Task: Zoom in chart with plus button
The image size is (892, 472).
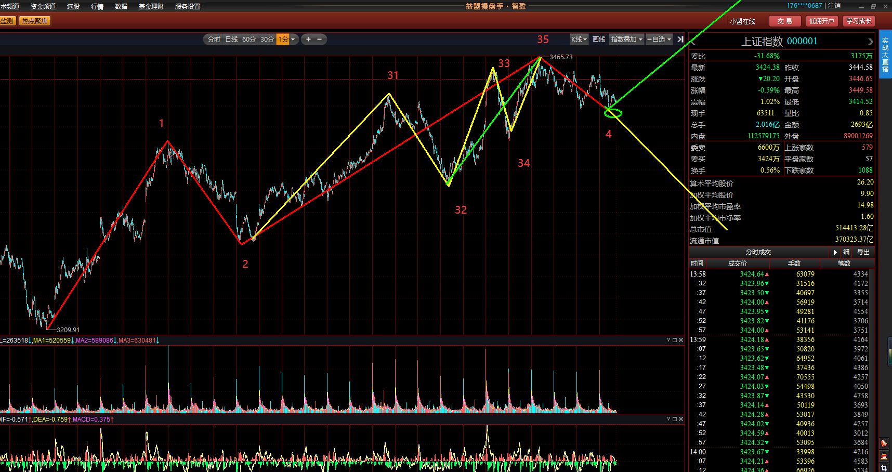Action: click(x=308, y=40)
